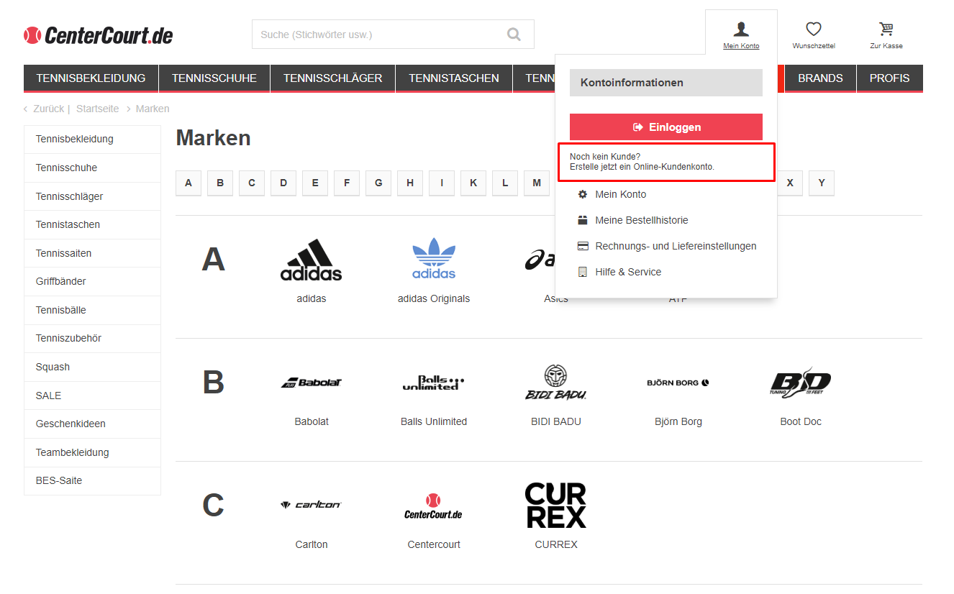Jump to letter C brands
This screenshot has width=954, height=594.
point(252,183)
